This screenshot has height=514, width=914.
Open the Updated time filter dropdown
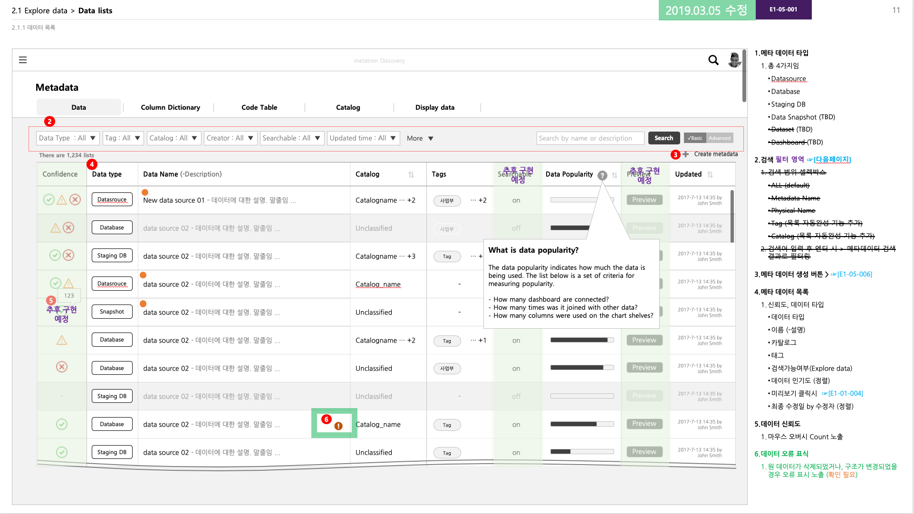(x=363, y=138)
